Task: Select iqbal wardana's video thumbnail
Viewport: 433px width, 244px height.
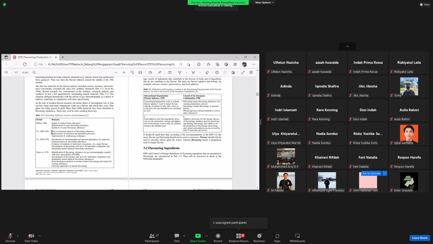Action: [x=409, y=134]
